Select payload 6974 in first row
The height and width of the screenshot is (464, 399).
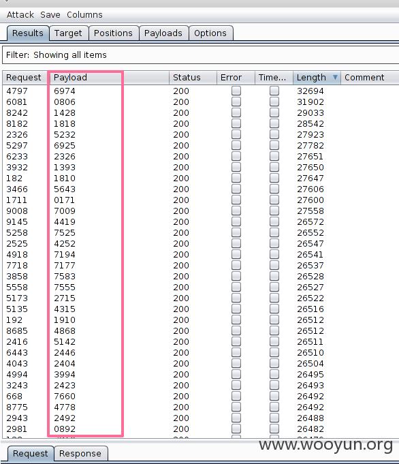65,91
